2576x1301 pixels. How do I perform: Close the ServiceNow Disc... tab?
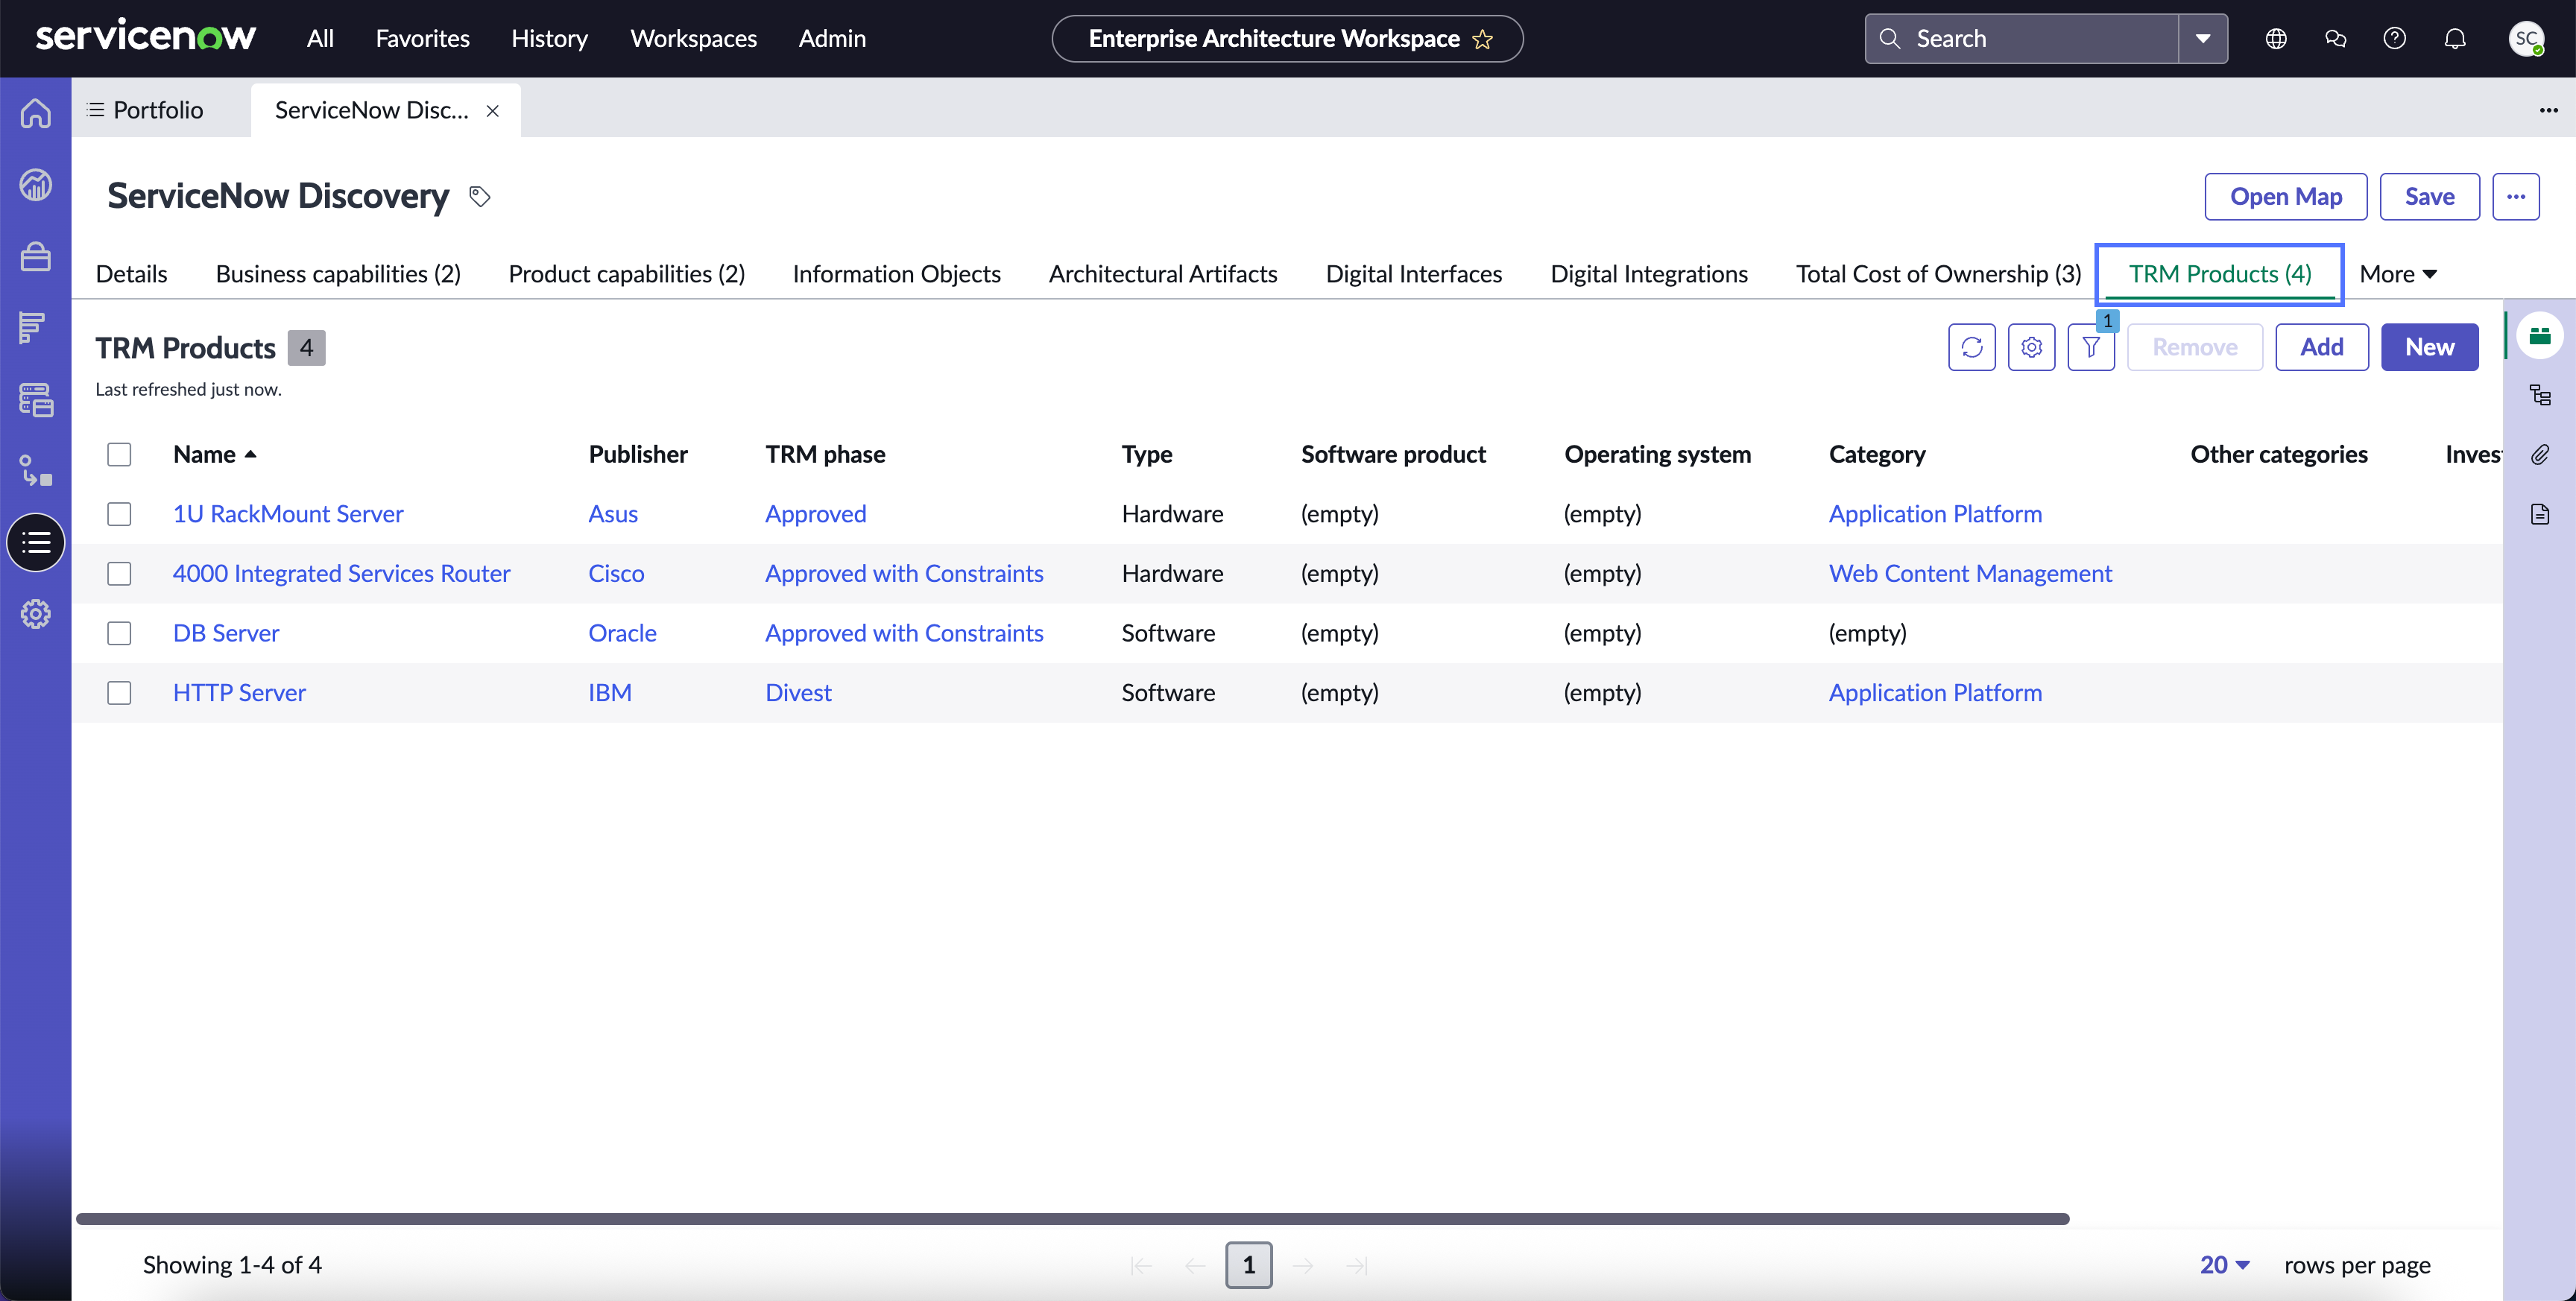(493, 111)
